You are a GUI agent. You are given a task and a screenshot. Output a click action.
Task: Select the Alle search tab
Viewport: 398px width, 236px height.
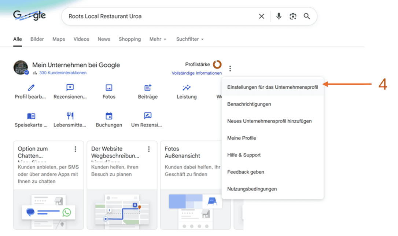(18, 39)
